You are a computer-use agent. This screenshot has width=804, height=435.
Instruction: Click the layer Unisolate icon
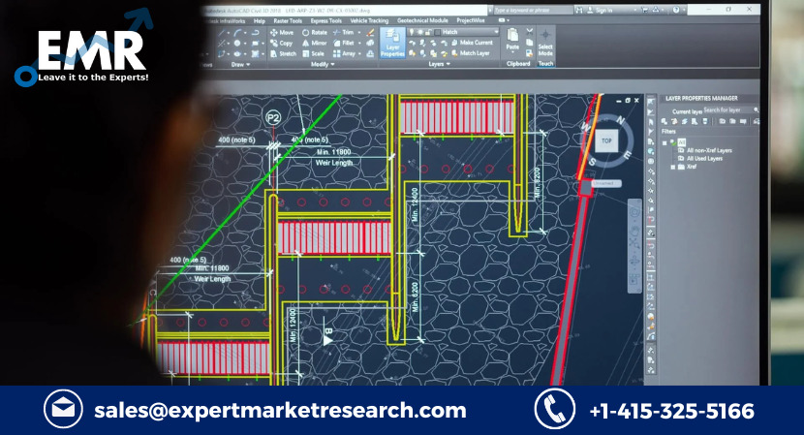[x=422, y=53]
